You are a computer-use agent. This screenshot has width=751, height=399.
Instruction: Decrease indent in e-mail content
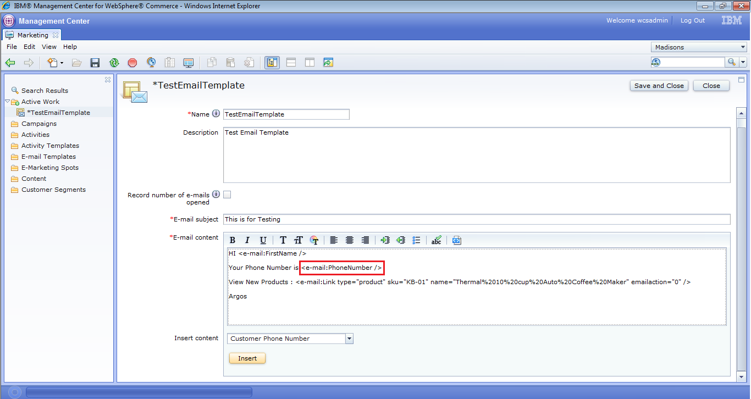[401, 240]
